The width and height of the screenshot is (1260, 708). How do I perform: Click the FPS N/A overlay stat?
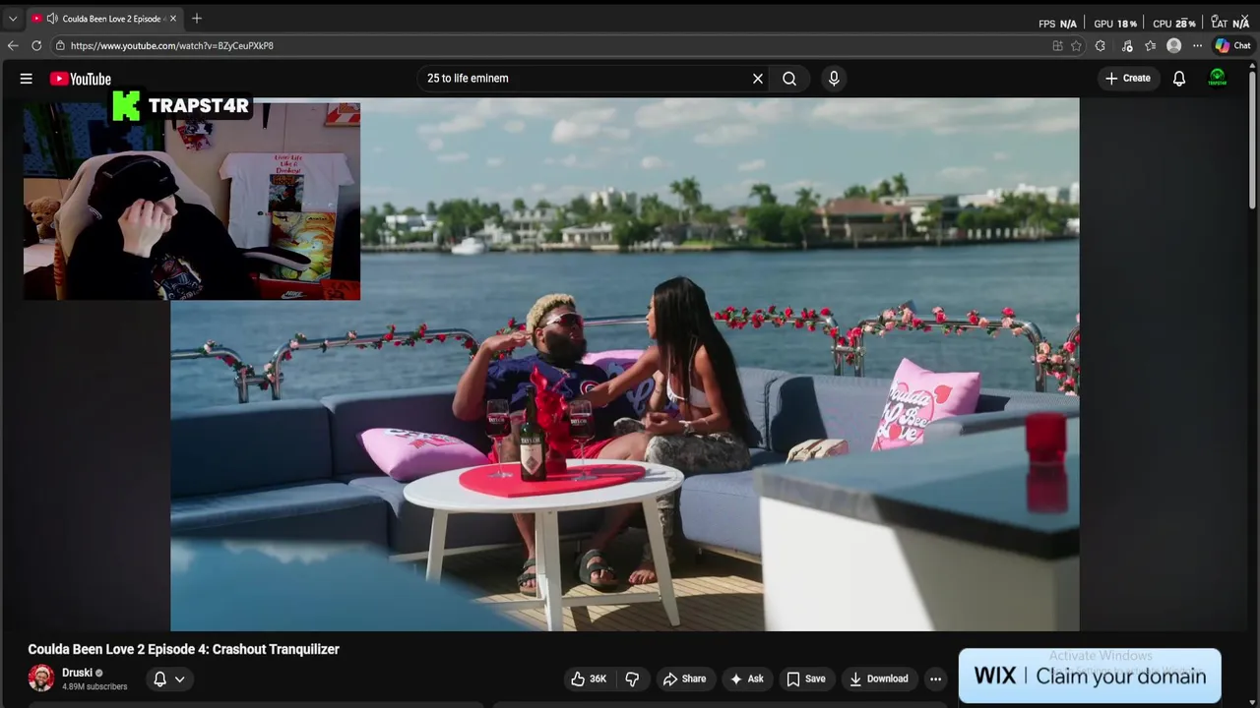tap(1058, 24)
